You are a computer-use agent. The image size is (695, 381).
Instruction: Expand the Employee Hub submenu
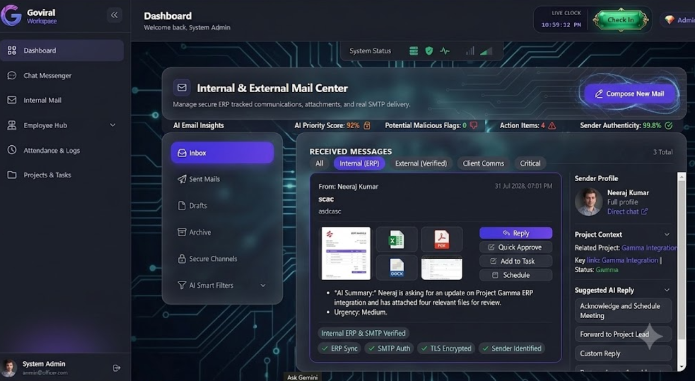(x=113, y=125)
